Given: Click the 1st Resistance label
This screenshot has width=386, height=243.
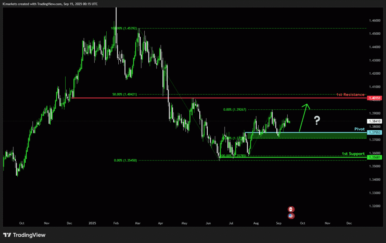Looking at the screenshot, I should [350, 95].
